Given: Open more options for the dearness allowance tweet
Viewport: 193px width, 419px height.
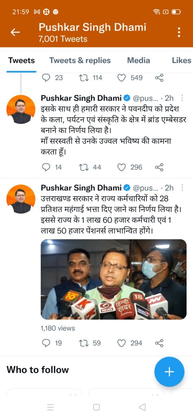Looking at the screenshot, I should point(182,188).
